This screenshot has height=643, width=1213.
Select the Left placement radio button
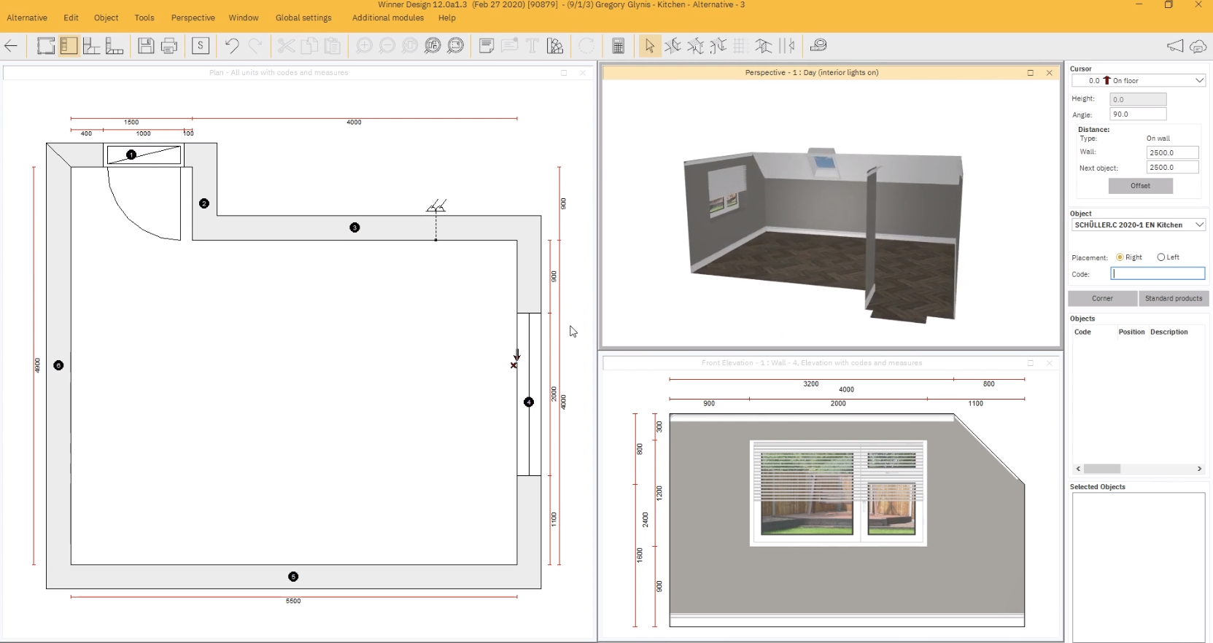pos(1160,257)
